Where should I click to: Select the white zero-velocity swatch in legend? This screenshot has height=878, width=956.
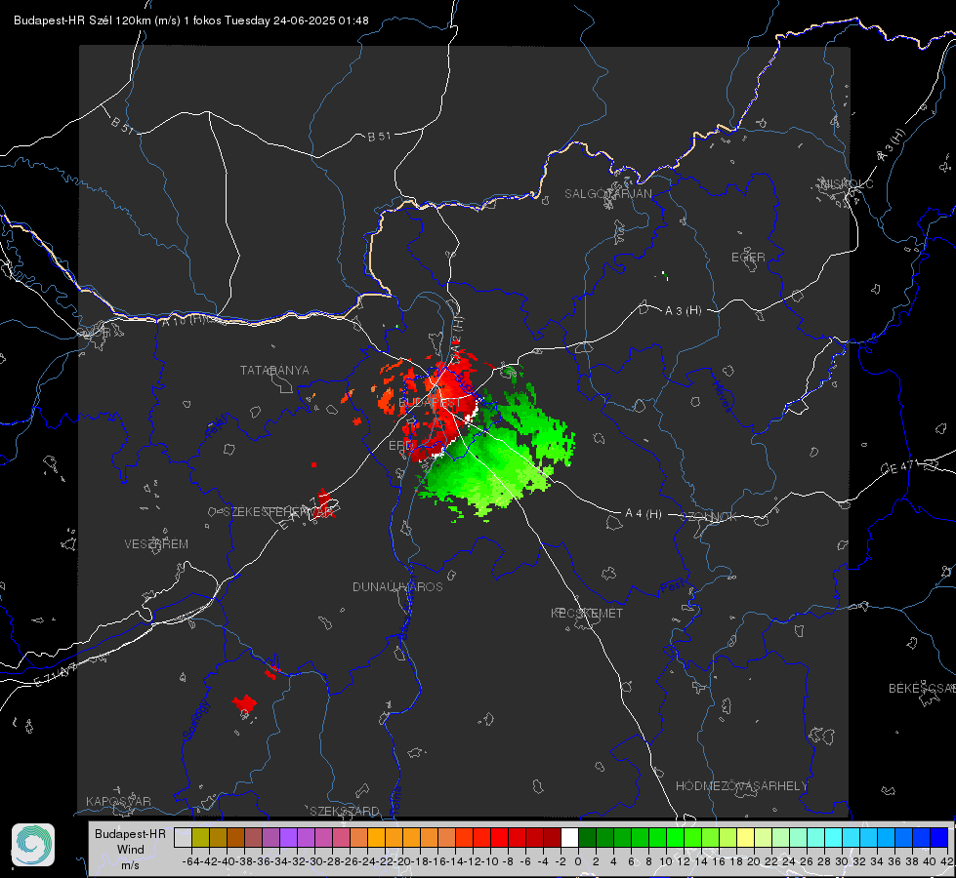click(x=569, y=837)
